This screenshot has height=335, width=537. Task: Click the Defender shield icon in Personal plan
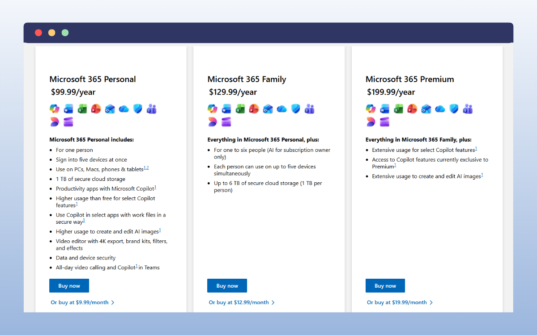(137, 109)
